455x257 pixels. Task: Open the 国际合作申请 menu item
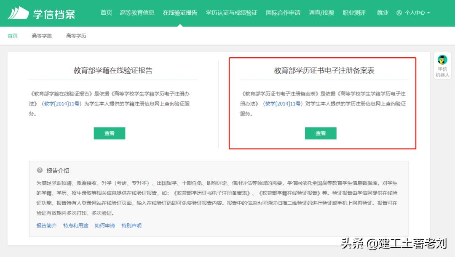point(283,13)
